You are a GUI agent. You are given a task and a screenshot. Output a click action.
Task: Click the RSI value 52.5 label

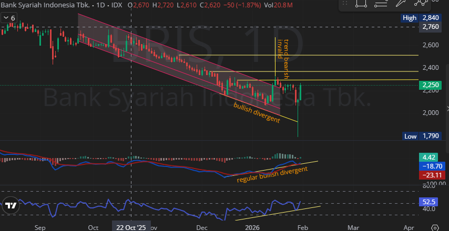[428, 202]
